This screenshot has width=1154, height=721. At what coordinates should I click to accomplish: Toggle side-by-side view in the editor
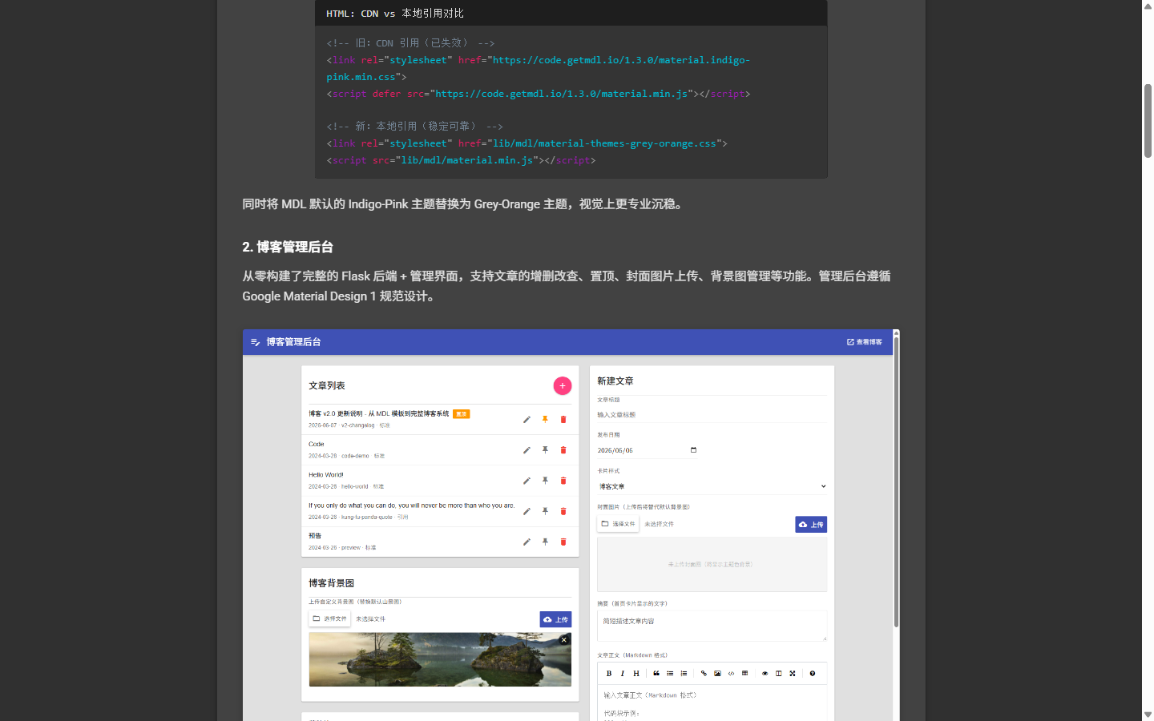point(778,674)
